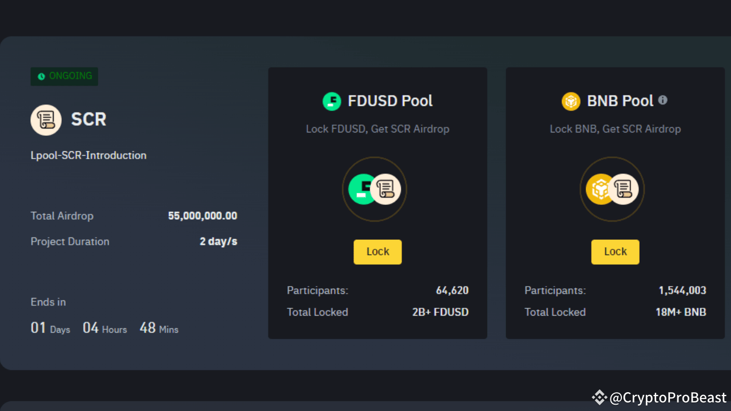Click the 64,620 Participants value
Screen dimensions: 731x411
click(x=452, y=290)
